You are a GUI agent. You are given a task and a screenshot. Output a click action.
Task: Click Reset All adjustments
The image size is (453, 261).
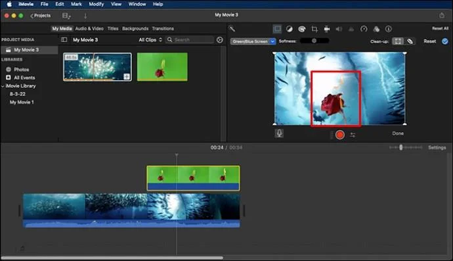tap(440, 28)
